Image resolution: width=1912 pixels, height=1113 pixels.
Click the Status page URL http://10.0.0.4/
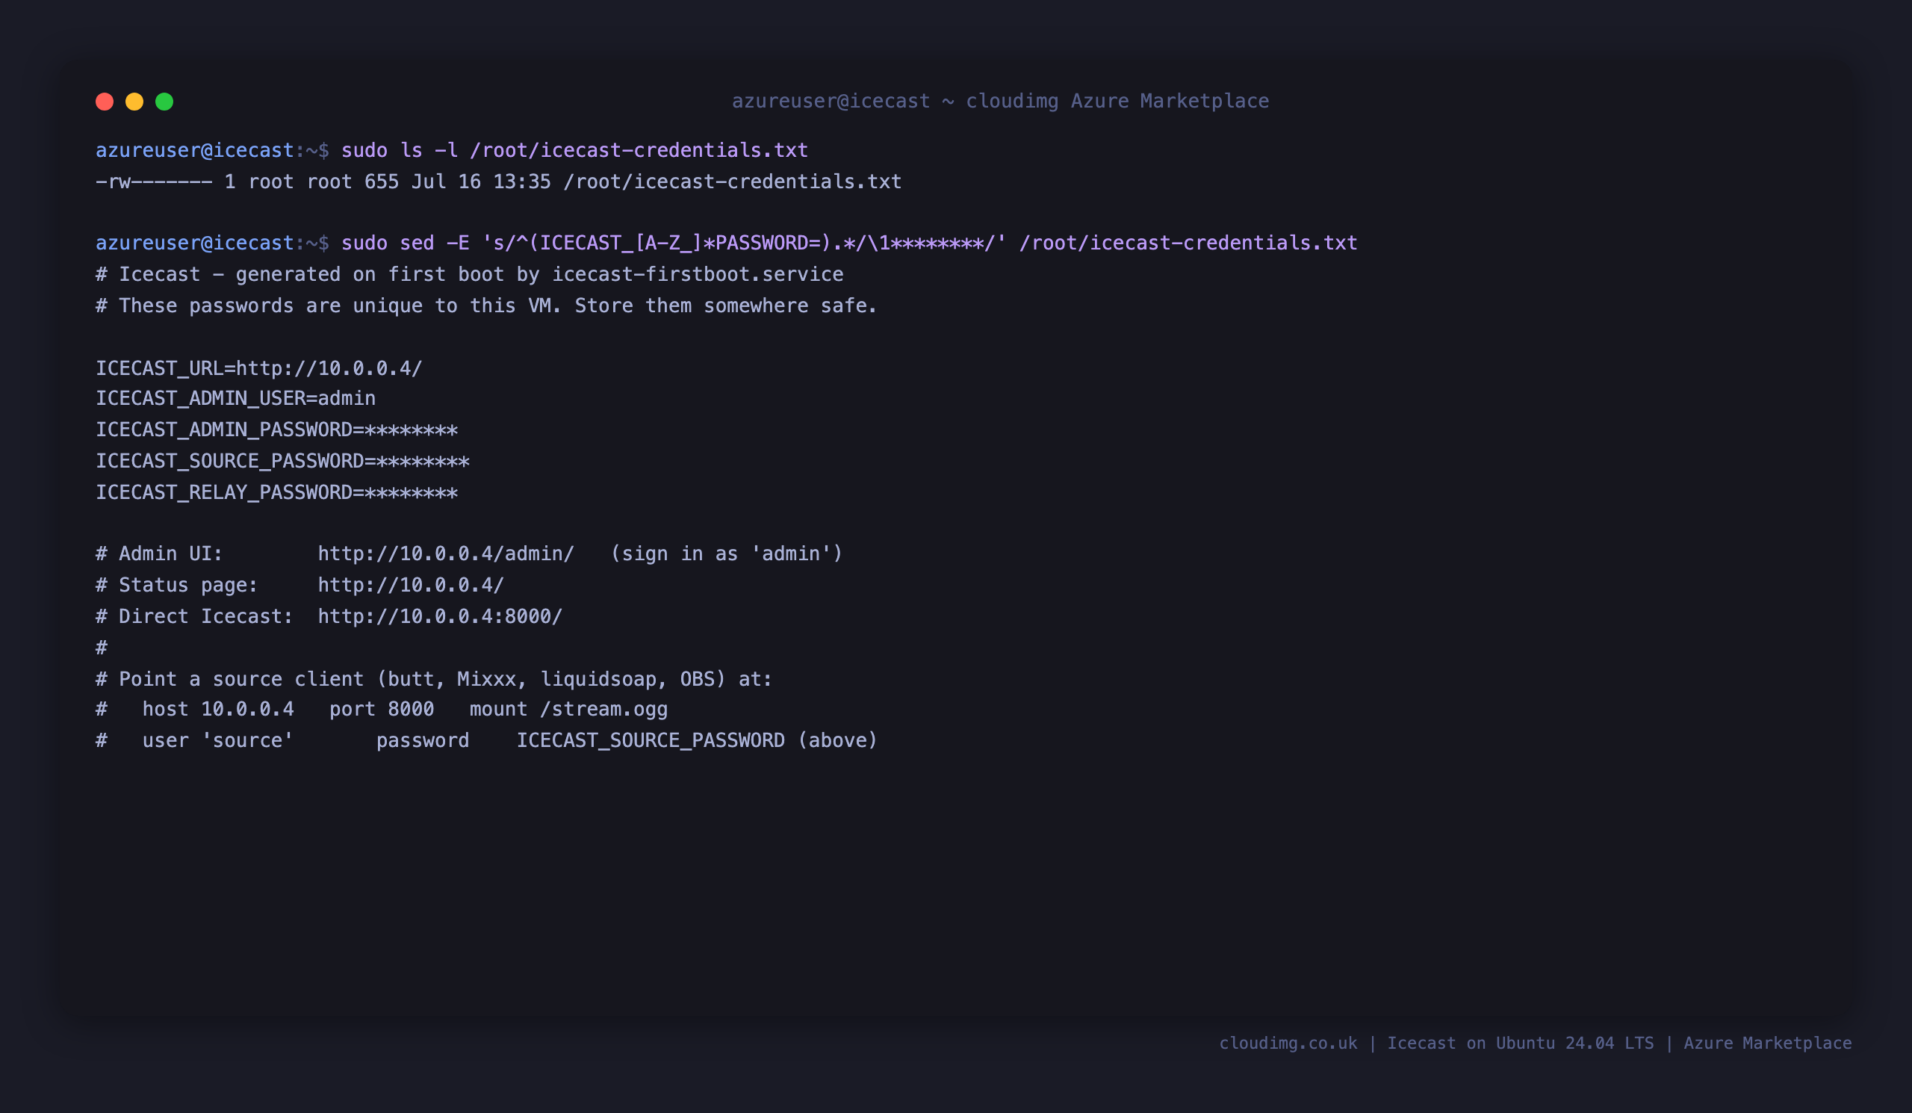[x=411, y=585]
